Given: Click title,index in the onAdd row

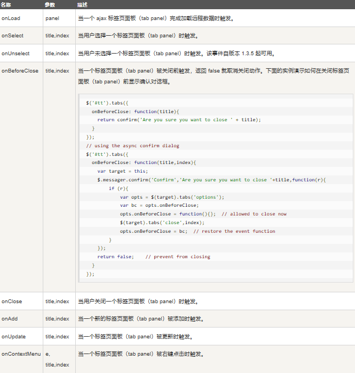Looking at the screenshot, I should coord(57,319).
